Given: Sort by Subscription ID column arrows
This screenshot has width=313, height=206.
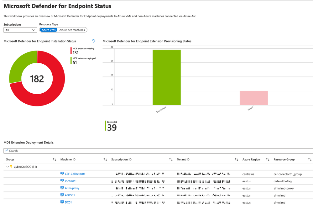Looking at the screenshot, I should pyautogui.click(x=171, y=159).
